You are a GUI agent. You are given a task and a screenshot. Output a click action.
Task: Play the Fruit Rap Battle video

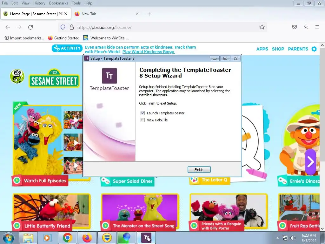point(299,212)
